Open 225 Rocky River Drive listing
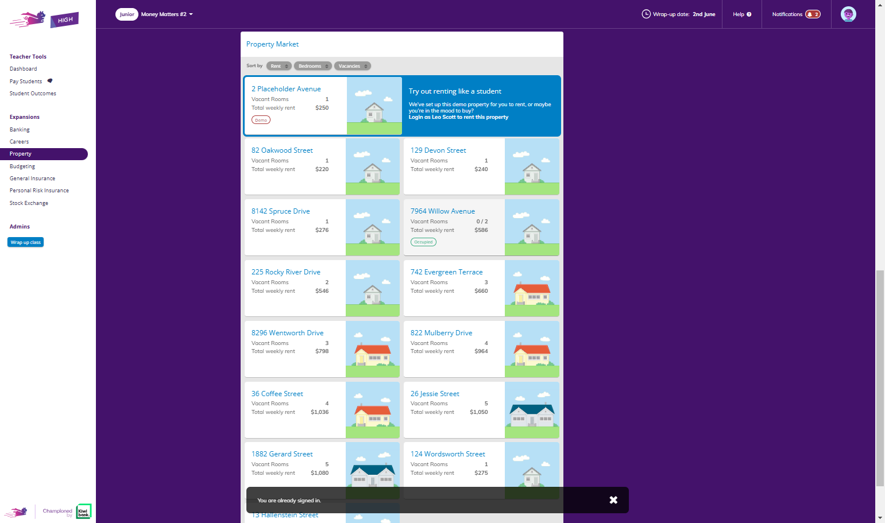885x523 pixels. (x=286, y=272)
